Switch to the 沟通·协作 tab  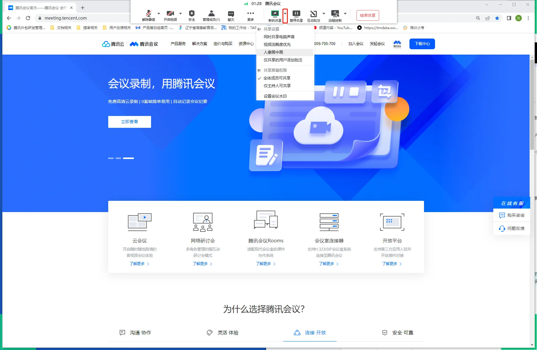coord(135,333)
